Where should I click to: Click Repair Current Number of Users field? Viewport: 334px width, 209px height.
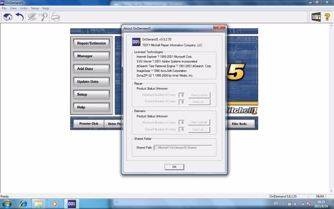coord(181,102)
